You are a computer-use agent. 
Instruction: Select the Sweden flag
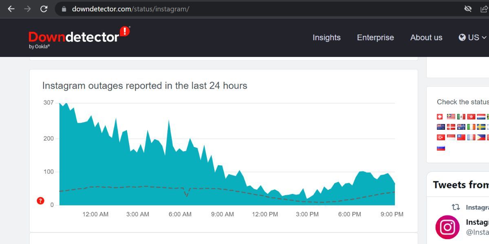(481, 127)
